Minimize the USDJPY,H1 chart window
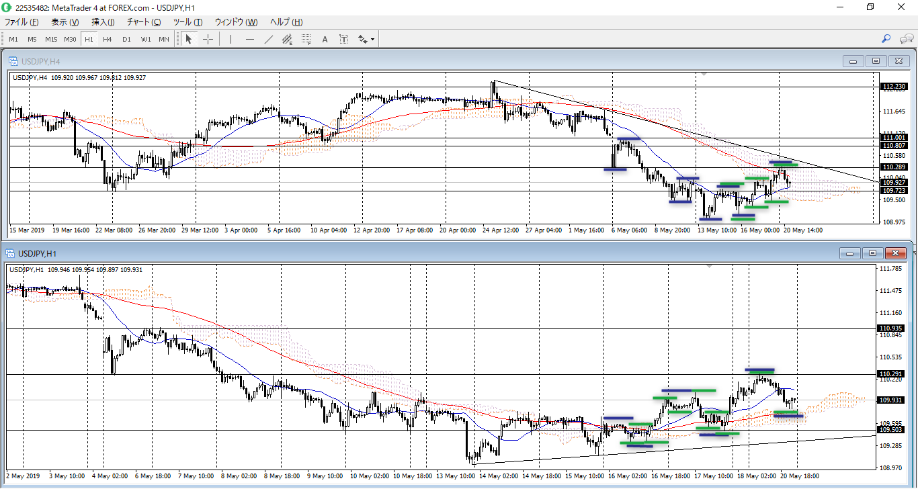Screen dimensions: 918x489 [851, 253]
